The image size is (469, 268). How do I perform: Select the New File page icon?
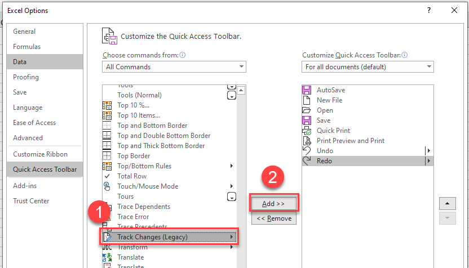307,100
